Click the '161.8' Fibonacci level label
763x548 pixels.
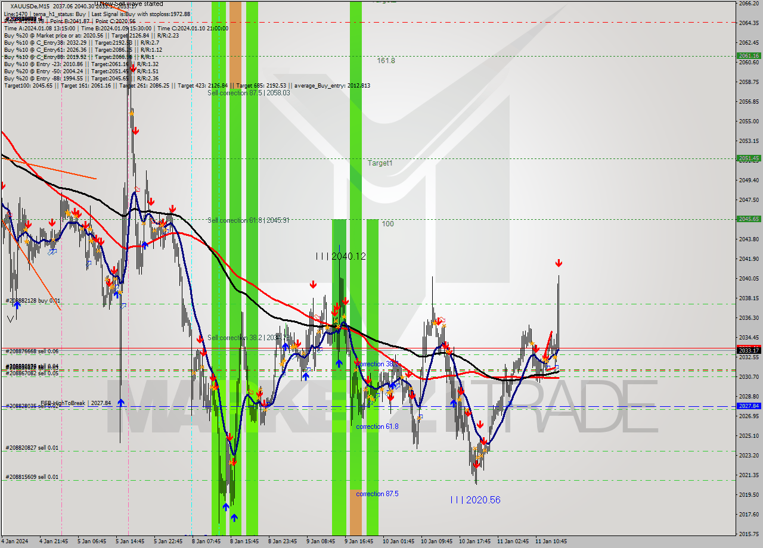(386, 61)
